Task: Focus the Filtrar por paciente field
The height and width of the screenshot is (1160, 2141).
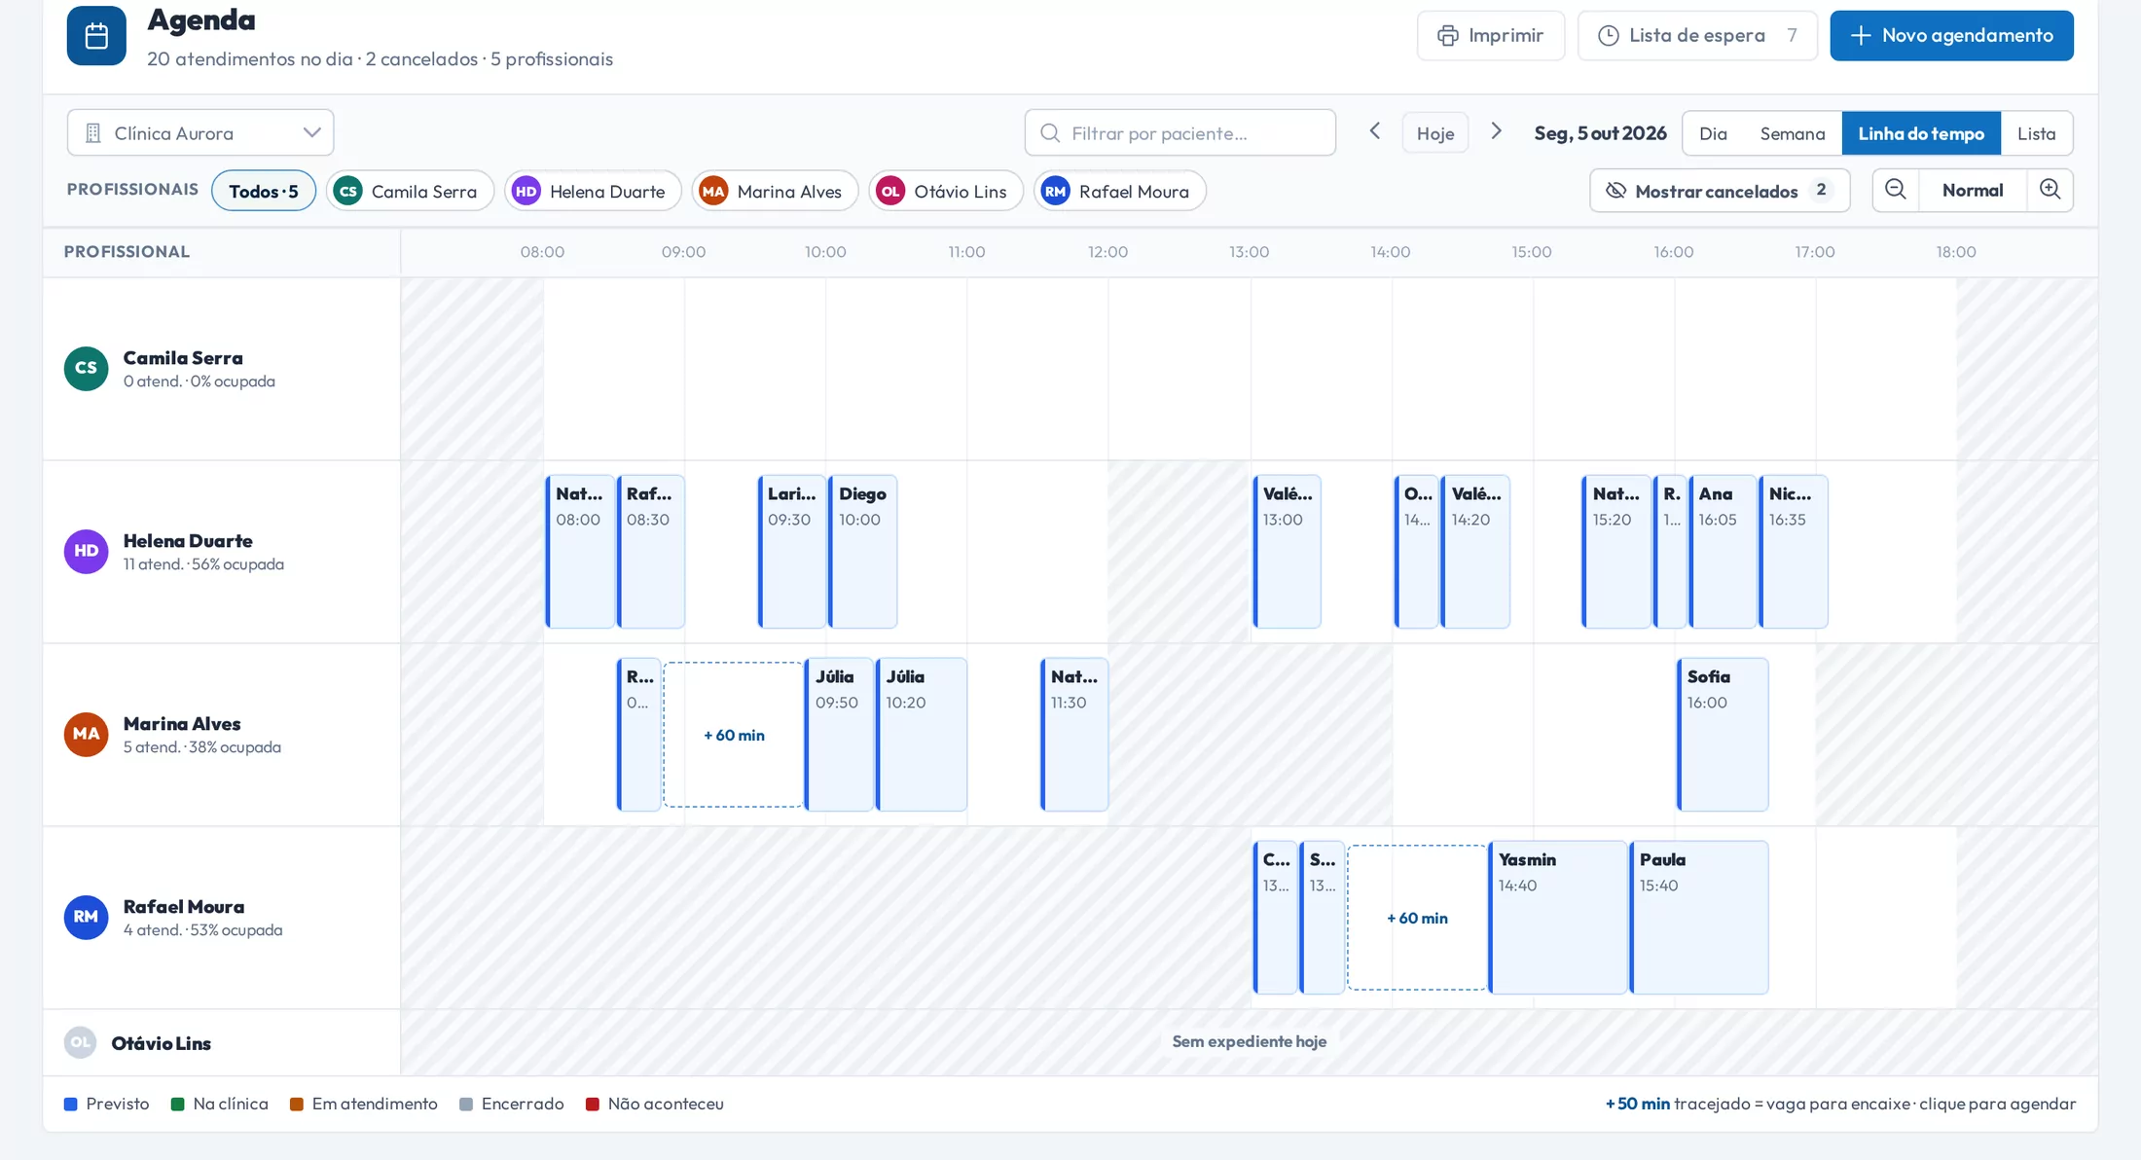Action: point(1180,132)
